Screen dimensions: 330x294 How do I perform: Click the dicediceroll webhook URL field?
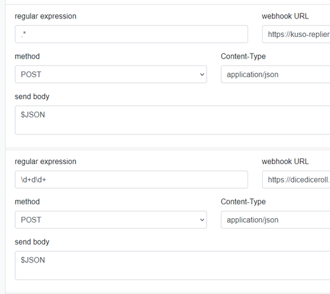[x=296, y=179]
